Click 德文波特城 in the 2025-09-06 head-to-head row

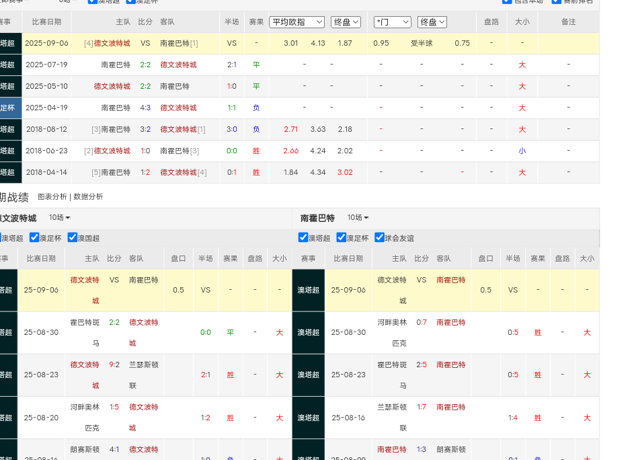coord(112,43)
